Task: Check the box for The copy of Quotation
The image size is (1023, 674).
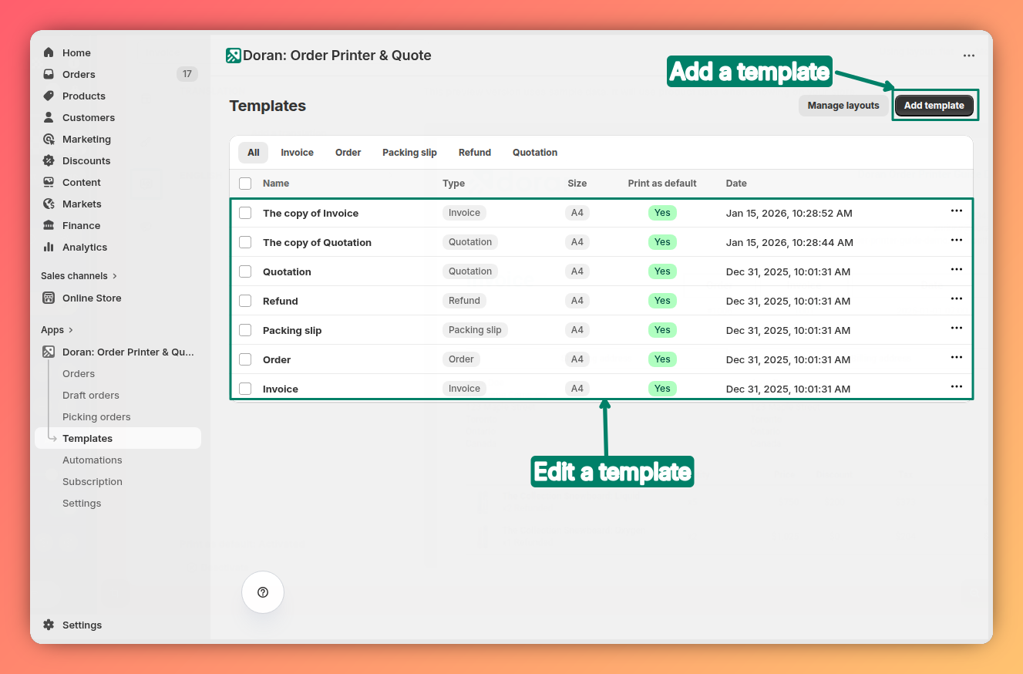Action: tap(245, 242)
